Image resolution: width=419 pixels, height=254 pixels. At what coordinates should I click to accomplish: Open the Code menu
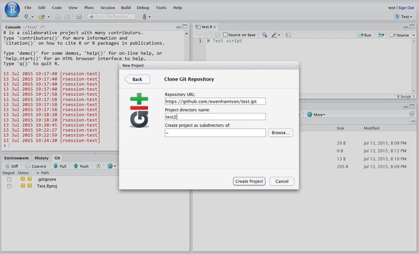(x=57, y=8)
